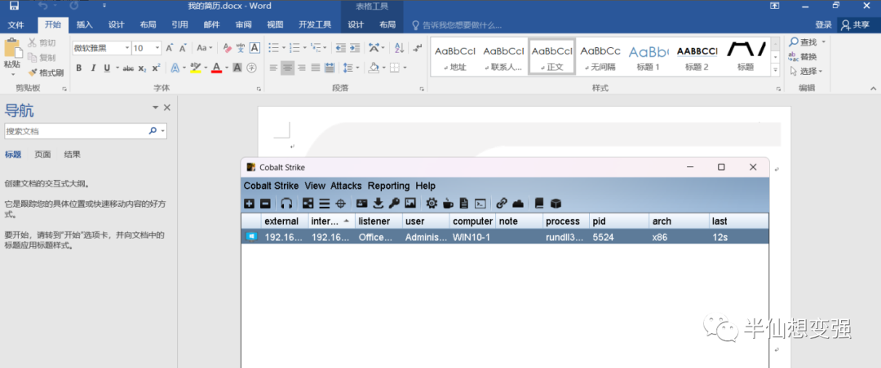Screen dimensions: 881x368
Task: Open the 审阅 ribbon tab
Action: [244, 24]
